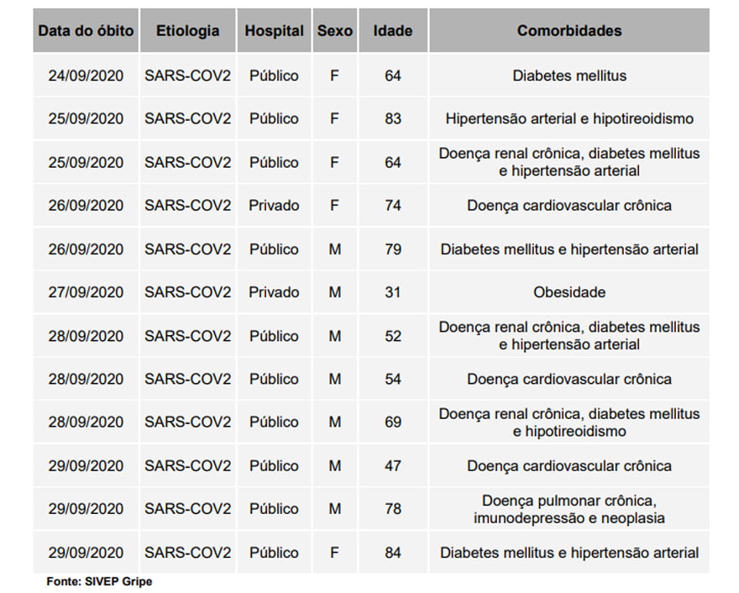The height and width of the screenshot is (593, 739).
Task: Select the lone 'Diabetes mellitus' cell in first row
Action: [x=569, y=76]
